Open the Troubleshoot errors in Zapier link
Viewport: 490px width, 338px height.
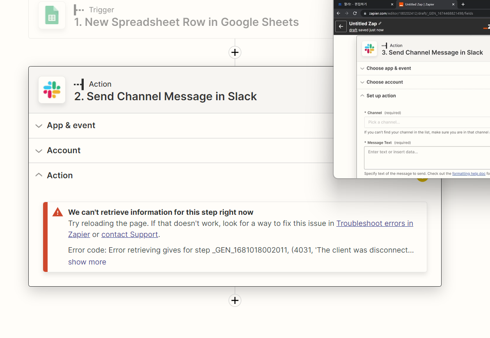click(x=375, y=223)
